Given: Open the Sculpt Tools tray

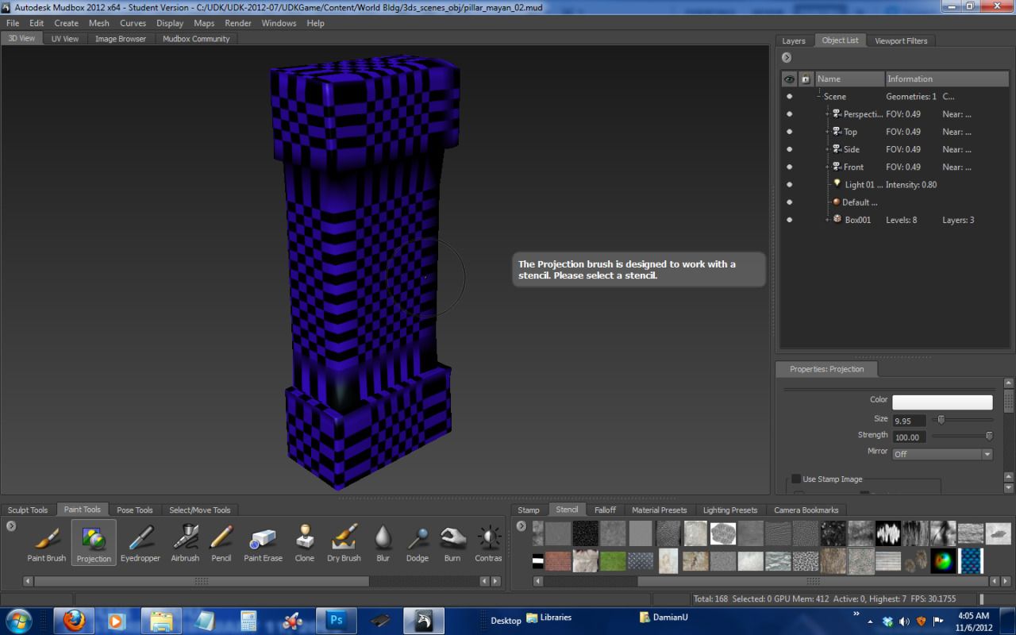Looking at the screenshot, I should coord(28,510).
